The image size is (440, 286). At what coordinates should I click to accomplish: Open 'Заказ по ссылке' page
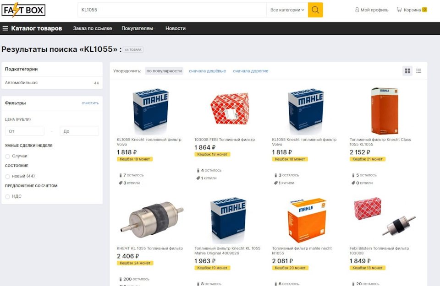[x=92, y=28]
